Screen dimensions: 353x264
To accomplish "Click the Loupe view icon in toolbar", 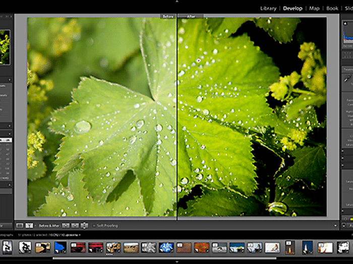I will click(x=20, y=226).
